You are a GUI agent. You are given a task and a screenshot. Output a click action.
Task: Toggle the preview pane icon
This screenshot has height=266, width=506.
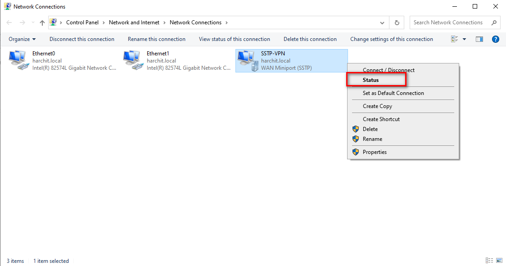(x=479, y=39)
